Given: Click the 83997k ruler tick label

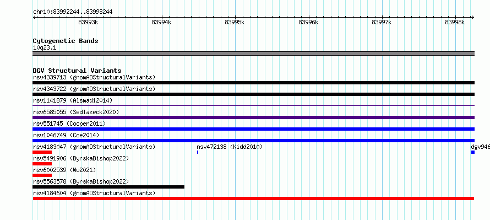Looking at the screenshot, I should [x=382, y=22].
